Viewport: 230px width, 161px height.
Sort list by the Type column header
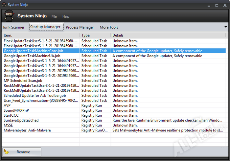pos(95,35)
